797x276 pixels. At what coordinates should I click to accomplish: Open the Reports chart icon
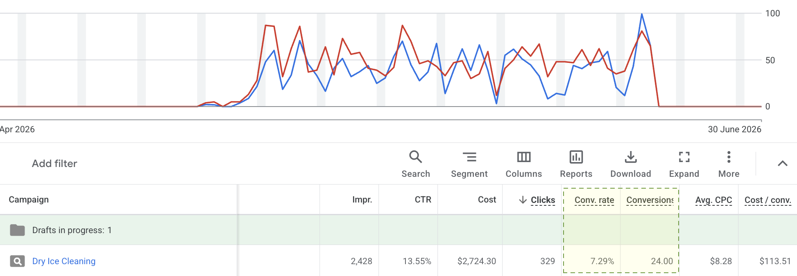click(x=576, y=157)
